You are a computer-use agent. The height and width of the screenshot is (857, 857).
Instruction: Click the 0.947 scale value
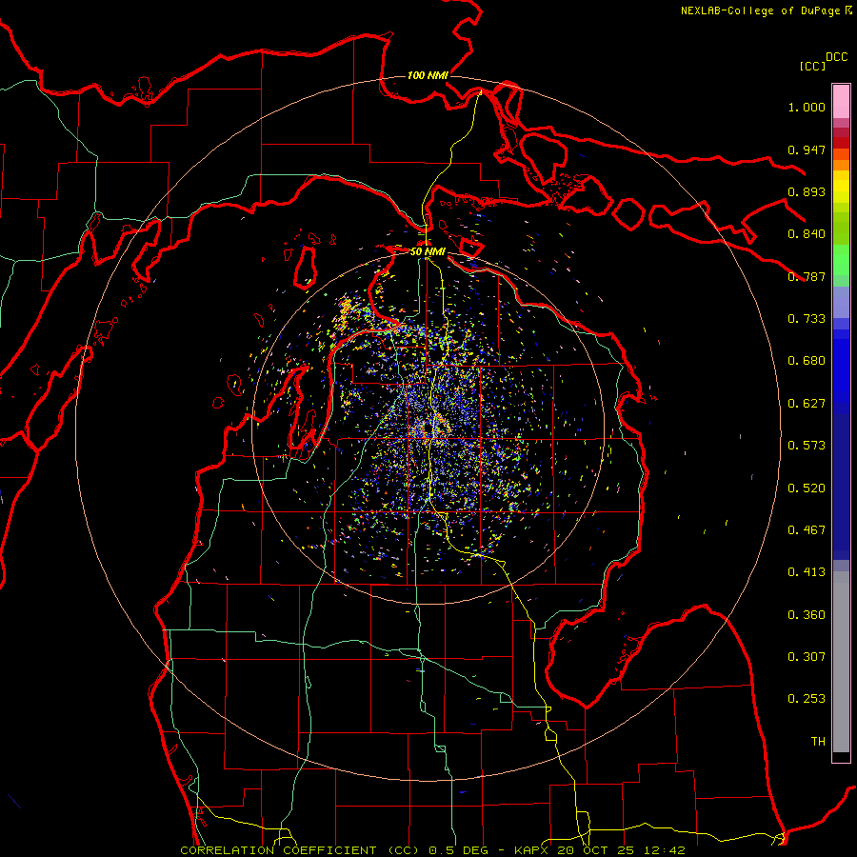click(807, 149)
